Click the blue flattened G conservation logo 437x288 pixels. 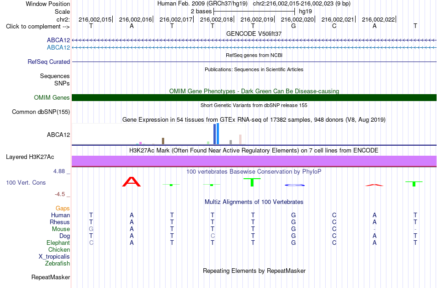(294, 185)
